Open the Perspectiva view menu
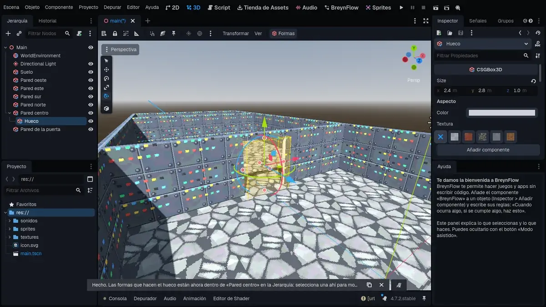Screen dimensions: 546x307 click(x=120, y=50)
